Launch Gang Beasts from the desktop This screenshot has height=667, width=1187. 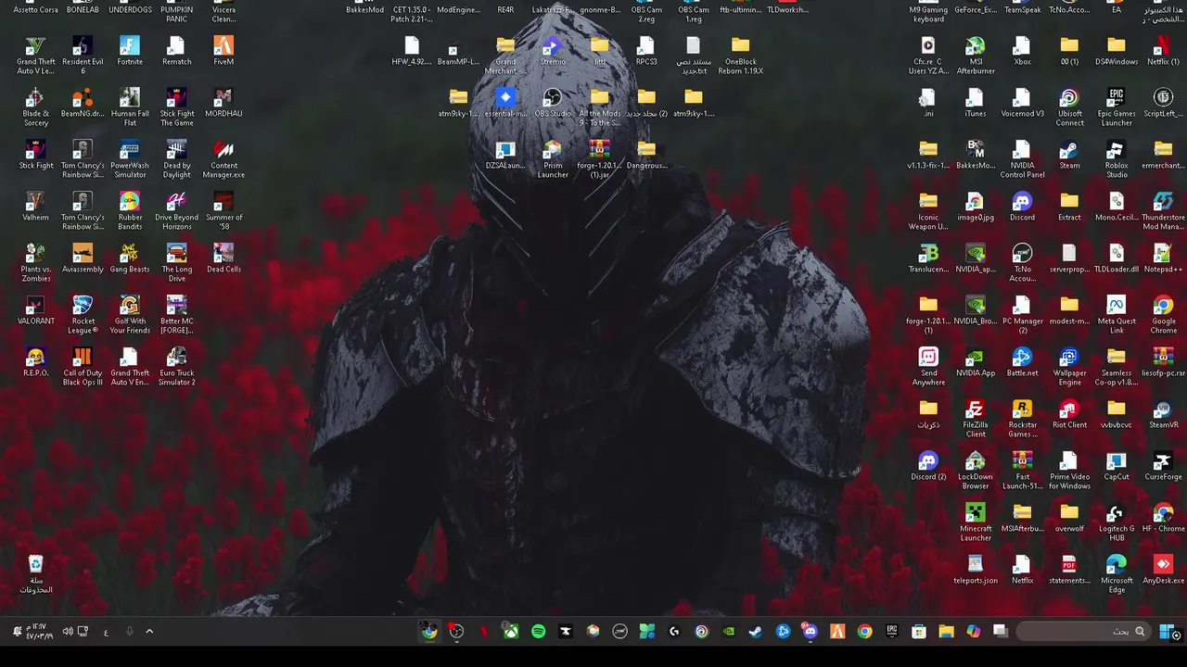130,258
